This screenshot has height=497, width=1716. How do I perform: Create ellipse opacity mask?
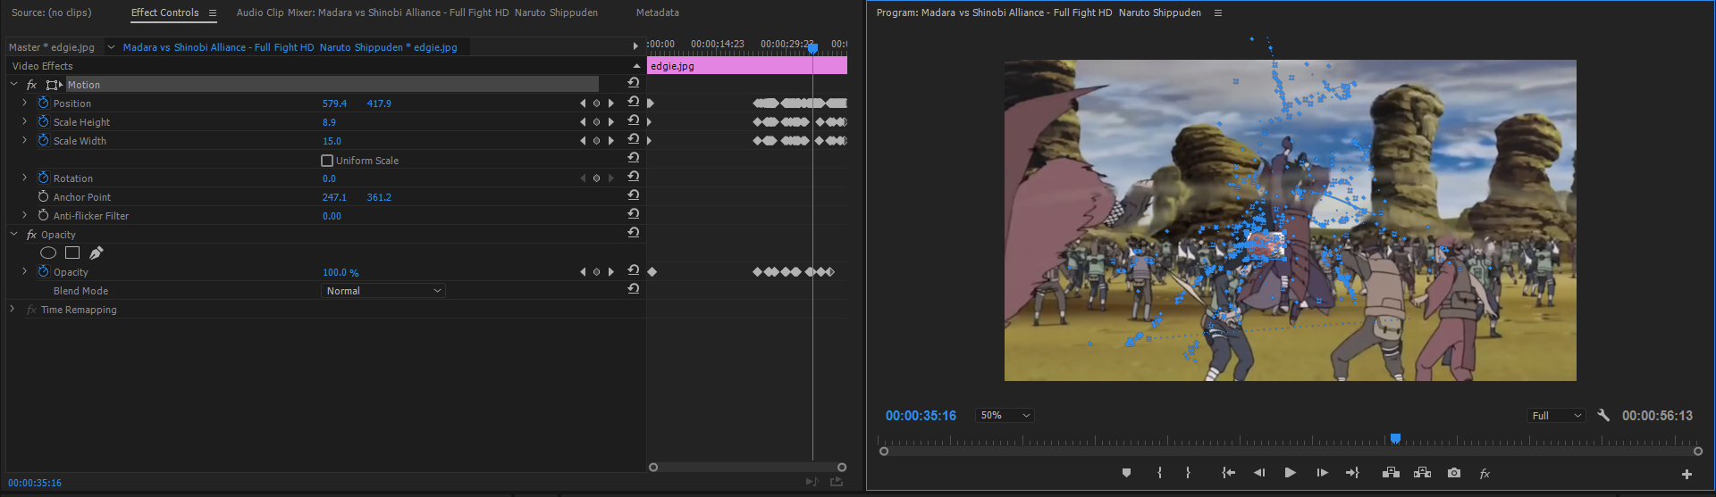coord(48,253)
